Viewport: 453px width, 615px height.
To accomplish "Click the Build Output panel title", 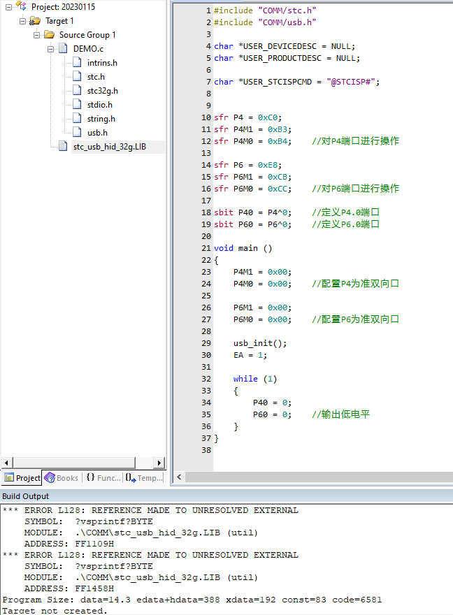I will [x=25, y=496].
